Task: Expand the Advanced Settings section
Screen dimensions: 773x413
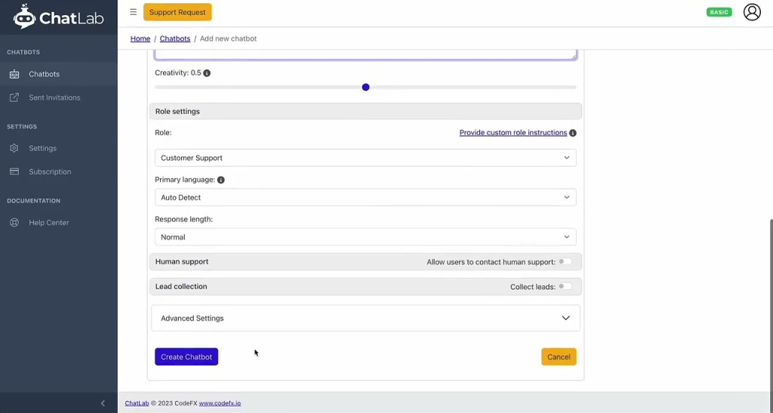Action: (x=365, y=318)
